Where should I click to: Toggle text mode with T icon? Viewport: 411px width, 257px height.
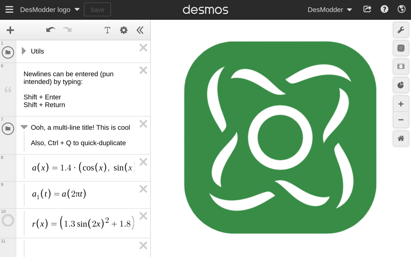(x=107, y=30)
